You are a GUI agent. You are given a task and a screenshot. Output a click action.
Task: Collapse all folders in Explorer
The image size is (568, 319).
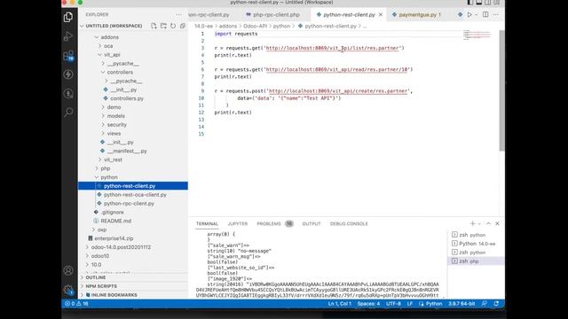coord(183,26)
